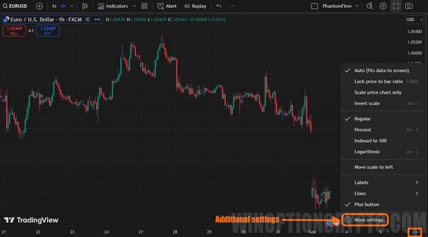Image resolution: width=428 pixels, height=237 pixels.
Task: Click the 1.05400 price scale label
Action: point(414,31)
